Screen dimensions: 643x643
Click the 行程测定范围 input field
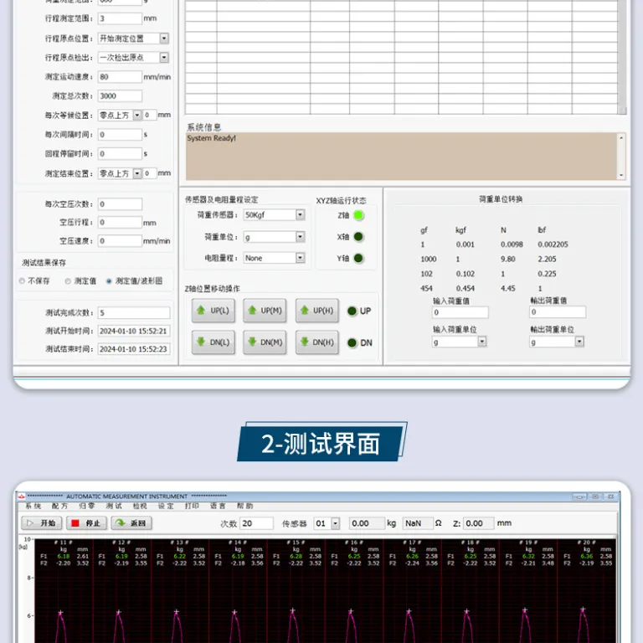(120, 18)
